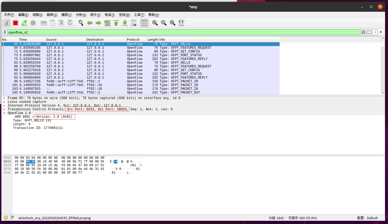
Task: Open the 文件(F) menu
Action: point(9,15)
